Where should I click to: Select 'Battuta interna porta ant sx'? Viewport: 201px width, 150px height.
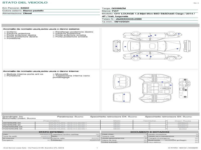click(x=24, y=74)
